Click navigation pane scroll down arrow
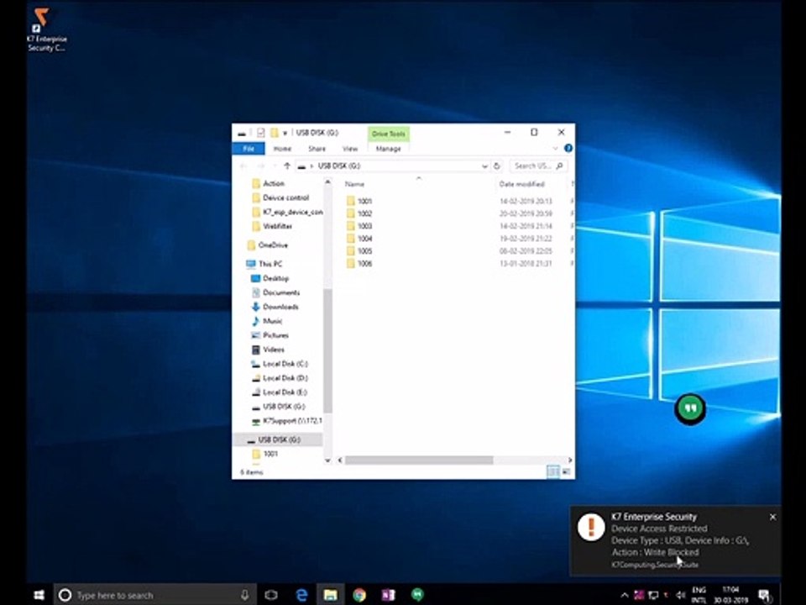 pos(328,460)
